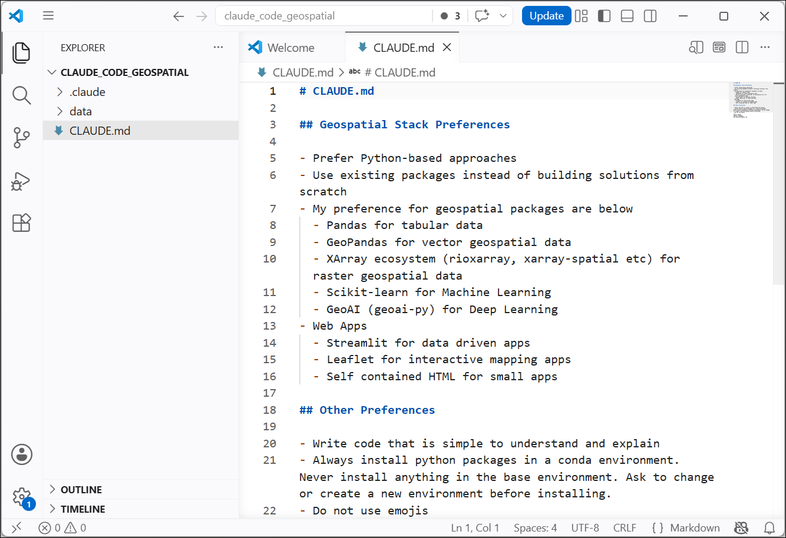Click the Update button

pos(546,16)
